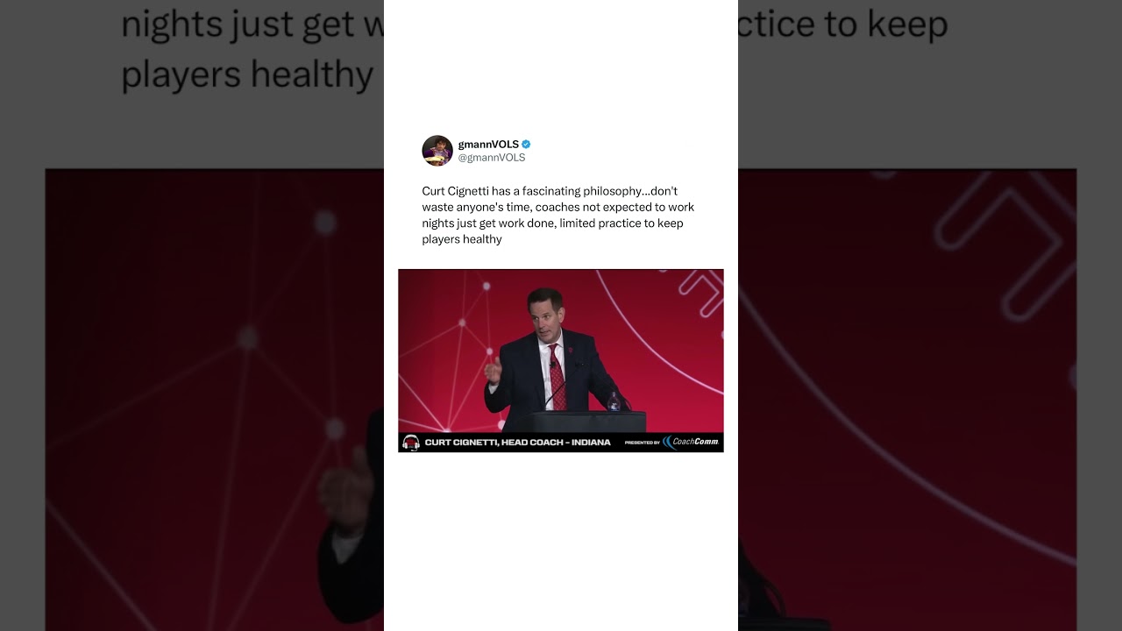Click the blurred 'players healthy' background text
Image resolution: width=1122 pixels, height=631 pixels.
pyautogui.click(x=247, y=76)
